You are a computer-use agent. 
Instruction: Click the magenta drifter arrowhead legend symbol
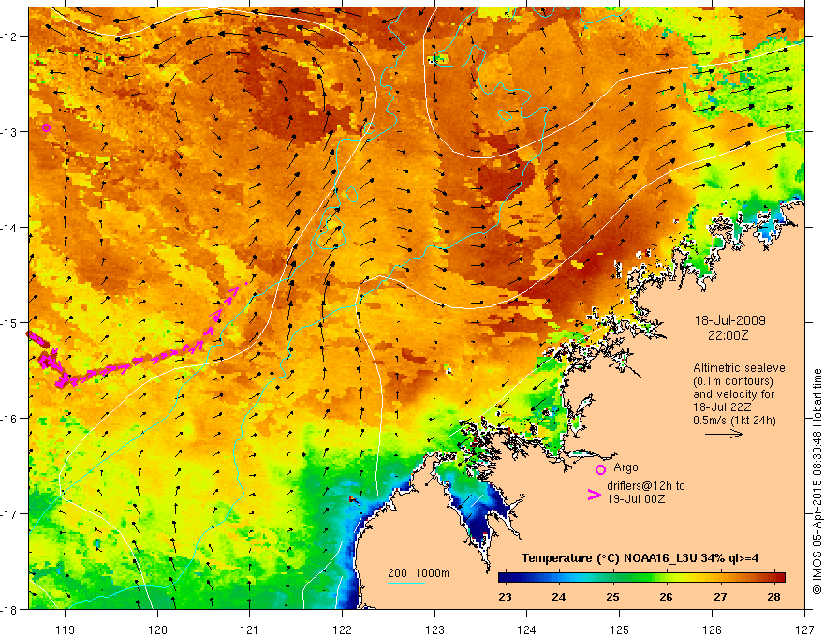pyautogui.click(x=594, y=495)
